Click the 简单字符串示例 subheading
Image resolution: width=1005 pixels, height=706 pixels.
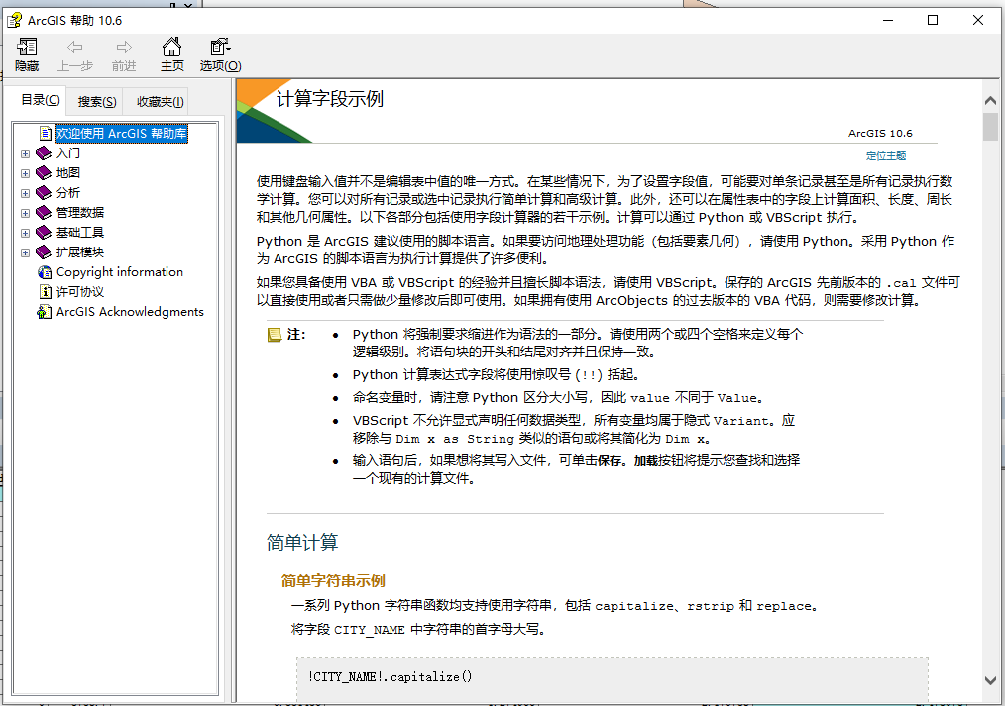(x=333, y=580)
